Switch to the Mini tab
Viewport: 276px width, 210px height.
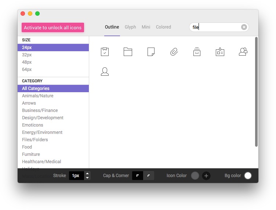[146, 27]
